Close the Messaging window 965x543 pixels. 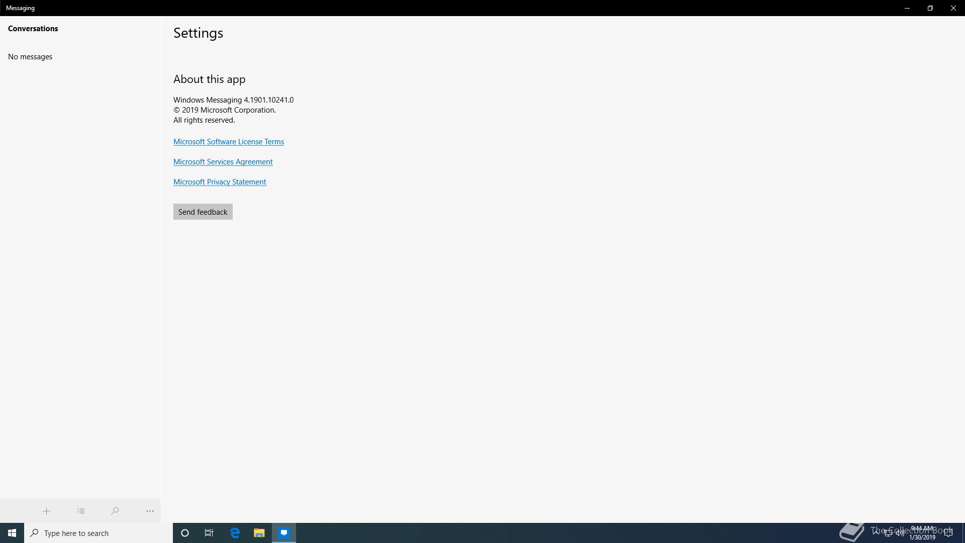click(x=953, y=8)
